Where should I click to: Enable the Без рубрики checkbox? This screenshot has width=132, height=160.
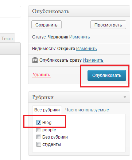39,137
